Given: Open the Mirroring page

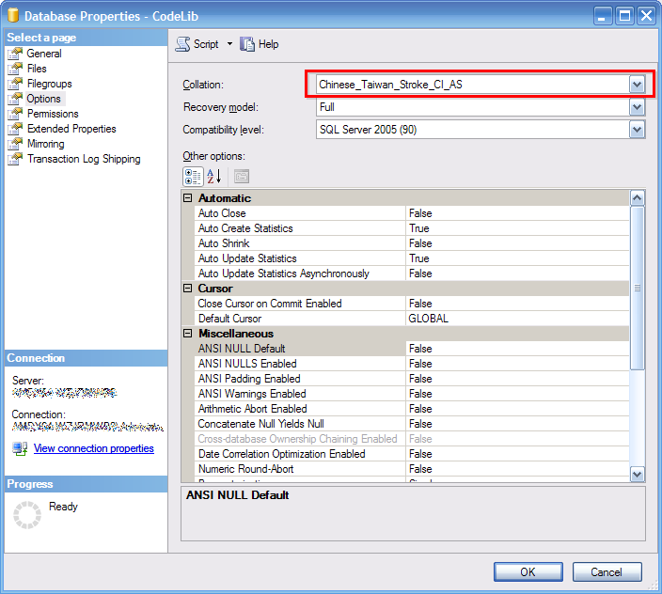Looking at the screenshot, I should click(x=45, y=144).
